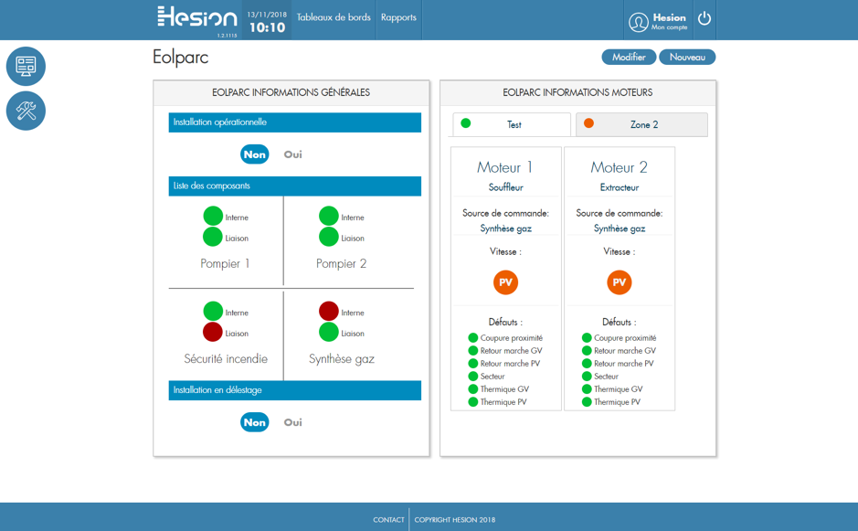Click Moteur 2 orange PV speed badge
The width and height of the screenshot is (858, 531).
[619, 282]
